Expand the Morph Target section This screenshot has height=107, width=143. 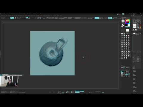[135, 88]
